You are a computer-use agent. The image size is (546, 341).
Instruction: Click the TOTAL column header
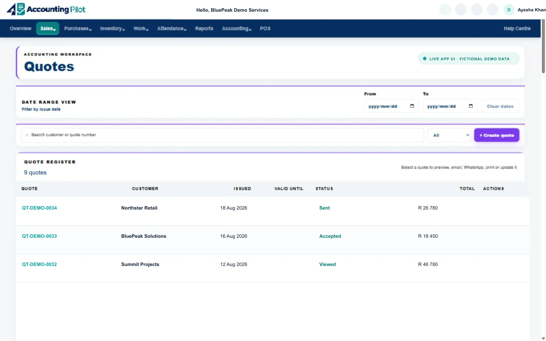pyautogui.click(x=467, y=189)
